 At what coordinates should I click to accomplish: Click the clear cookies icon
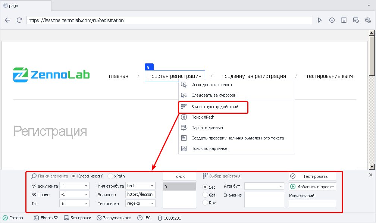click(x=368, y=20)
